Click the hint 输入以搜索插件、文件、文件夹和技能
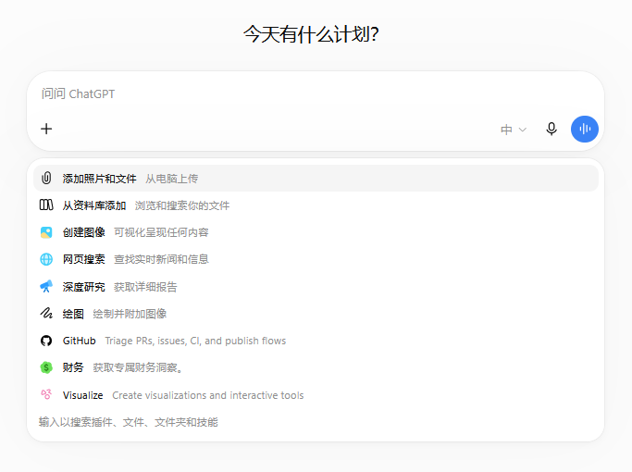Image resolution: width=632 pixels, height=472 pixels. click(x=129, y=422)
